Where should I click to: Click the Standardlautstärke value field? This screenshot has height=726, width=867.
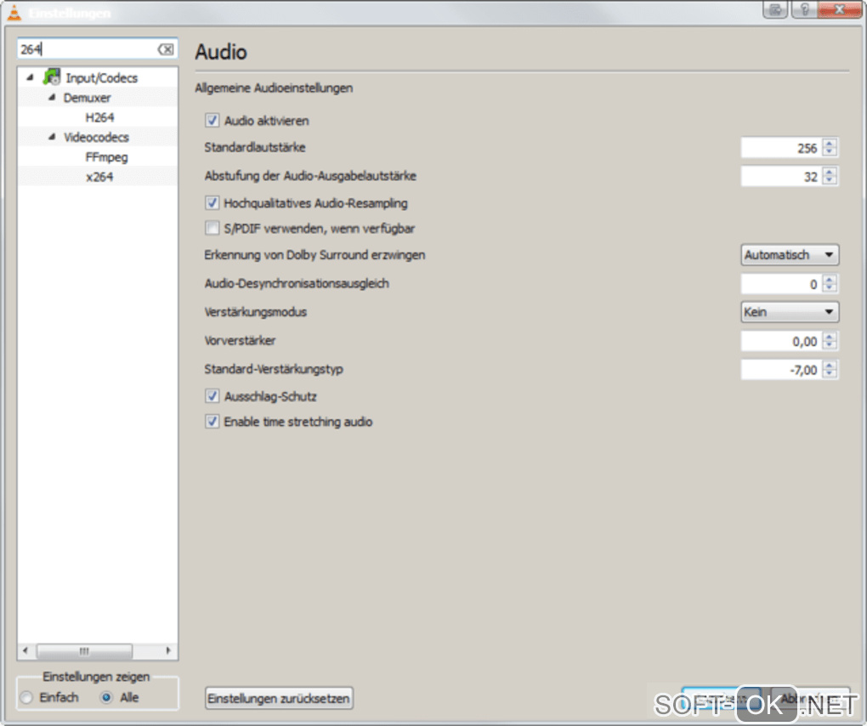click(781, 148)
